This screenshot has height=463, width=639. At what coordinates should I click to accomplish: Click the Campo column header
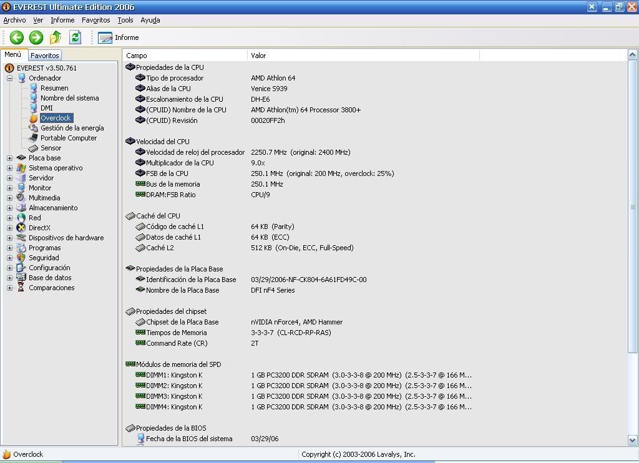point(185,56)
